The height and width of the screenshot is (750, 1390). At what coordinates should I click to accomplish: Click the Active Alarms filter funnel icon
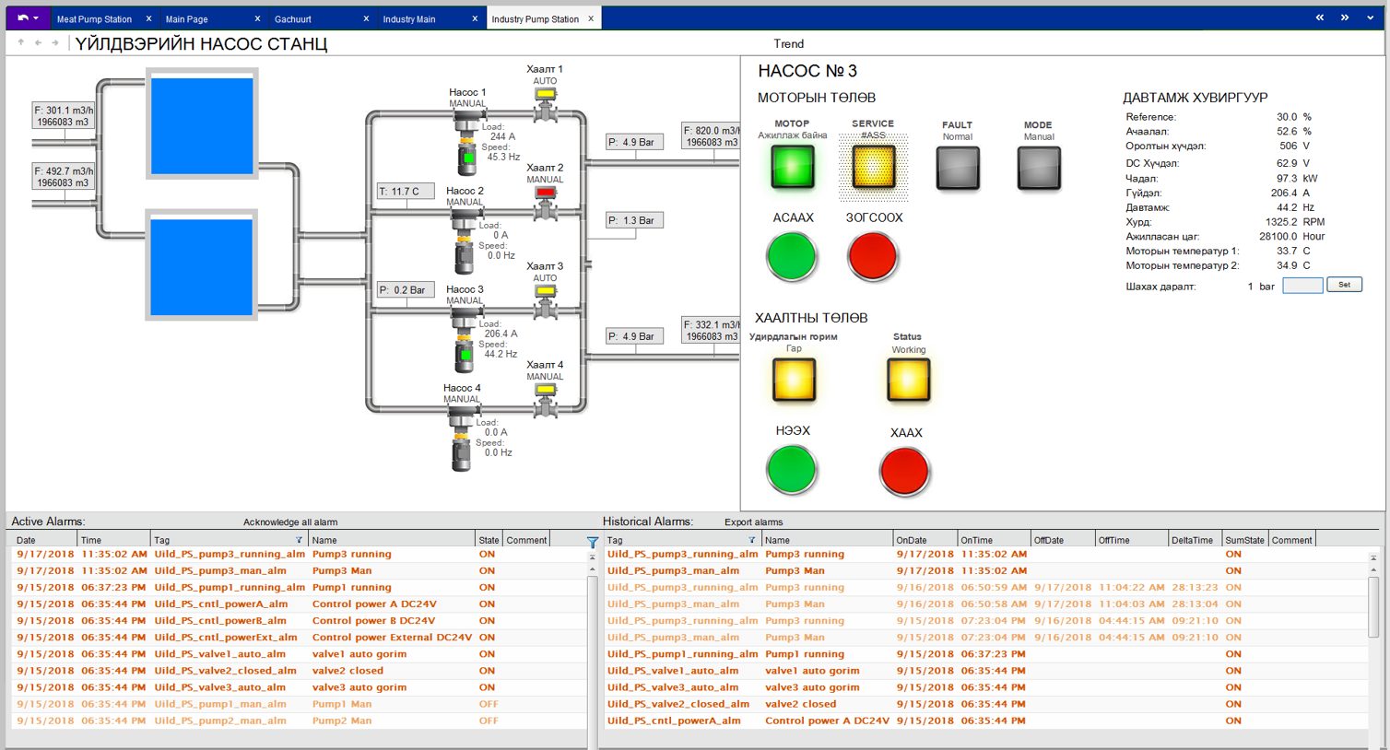(593, 543)
